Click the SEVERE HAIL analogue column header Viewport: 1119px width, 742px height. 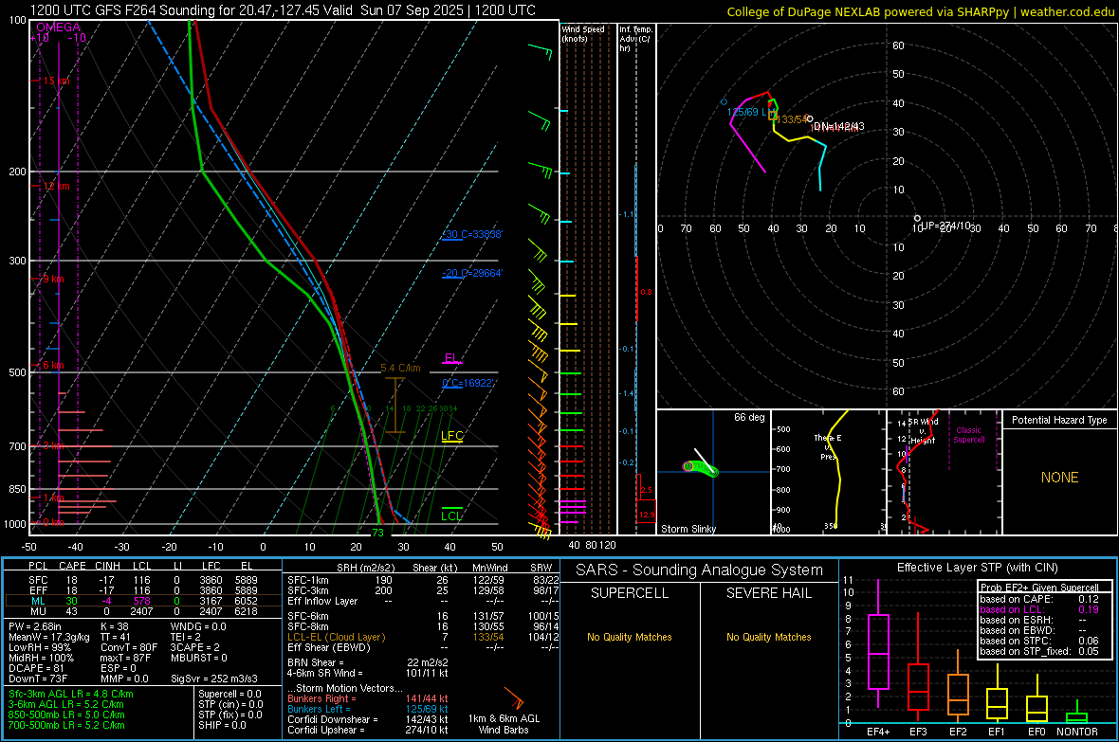coord(768,593)
